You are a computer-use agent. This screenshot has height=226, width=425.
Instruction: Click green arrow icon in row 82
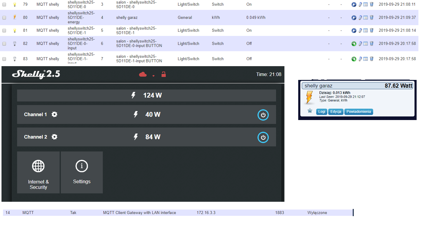pos(354,44)
